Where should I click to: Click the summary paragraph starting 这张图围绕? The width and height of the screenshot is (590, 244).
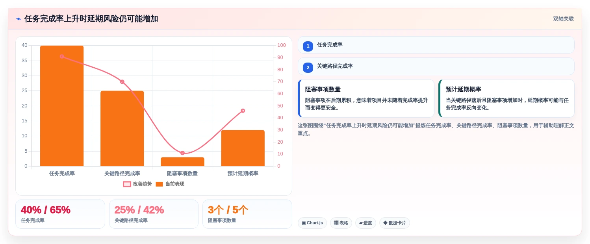coord(436,129)
